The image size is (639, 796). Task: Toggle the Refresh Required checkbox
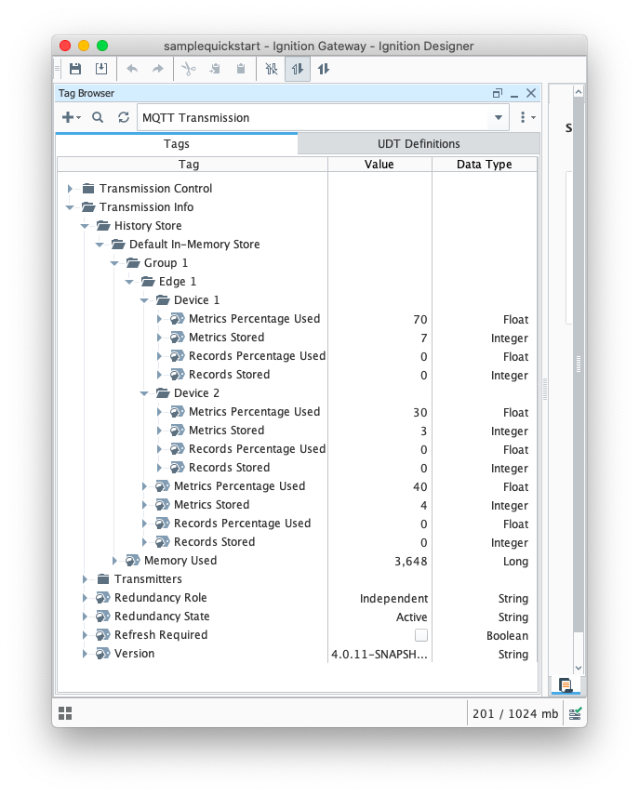coord(421,635)
